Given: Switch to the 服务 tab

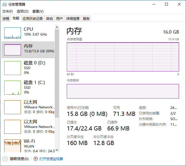Looking at the screenshot, I should tap(86, 19).
